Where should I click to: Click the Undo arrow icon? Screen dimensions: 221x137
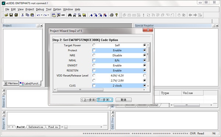click(38, 15)
